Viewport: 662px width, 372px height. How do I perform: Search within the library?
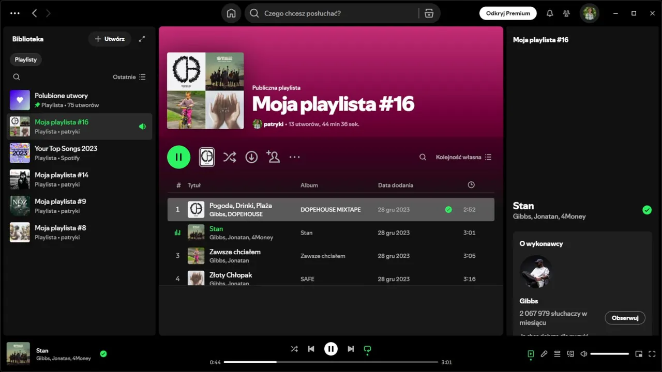[17, 77]
